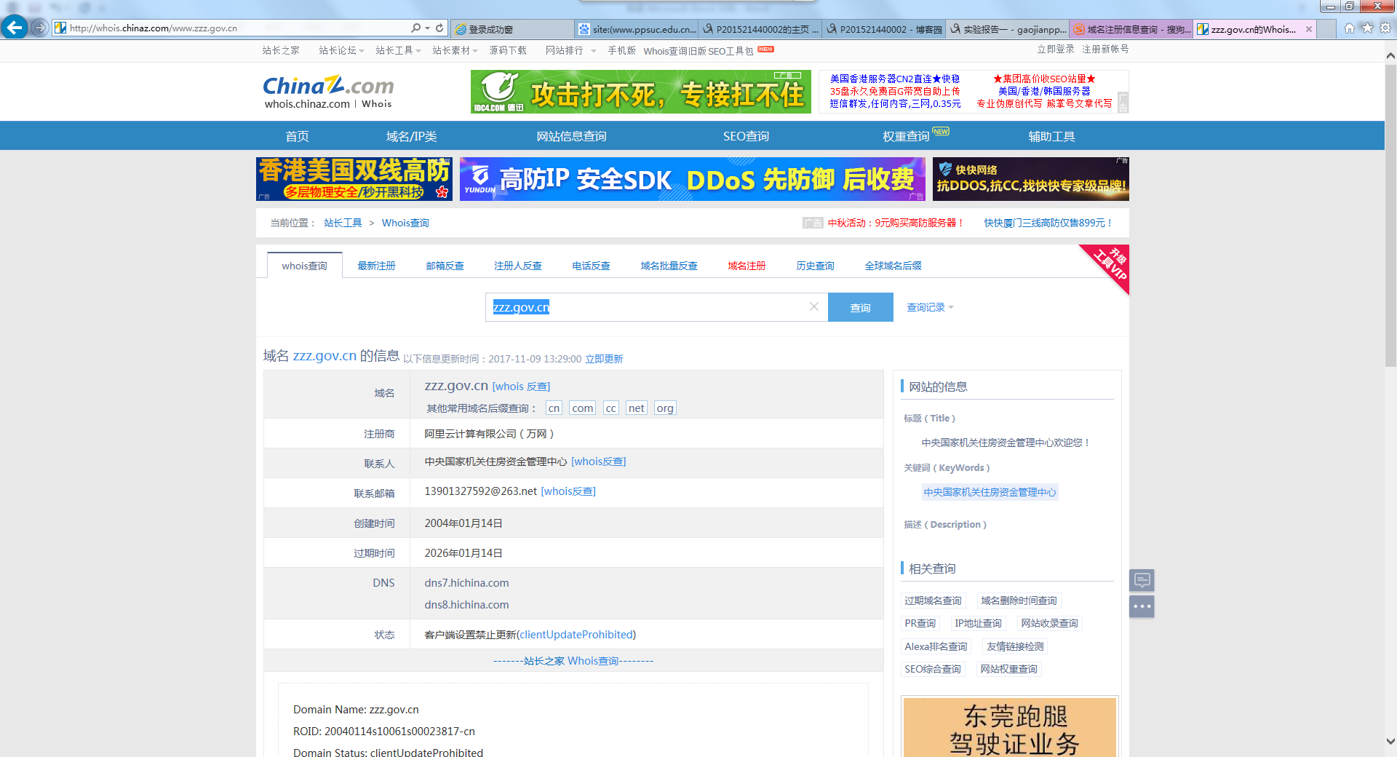Image resolution: width=1397 pixels, height=757 pixels.
Task: Click the whois反查 link beside the email
Action: pos(568,491)
